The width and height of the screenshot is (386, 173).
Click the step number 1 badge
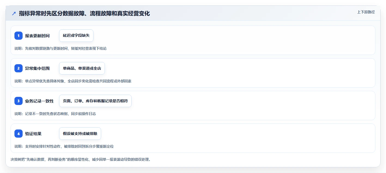[19, 36]
